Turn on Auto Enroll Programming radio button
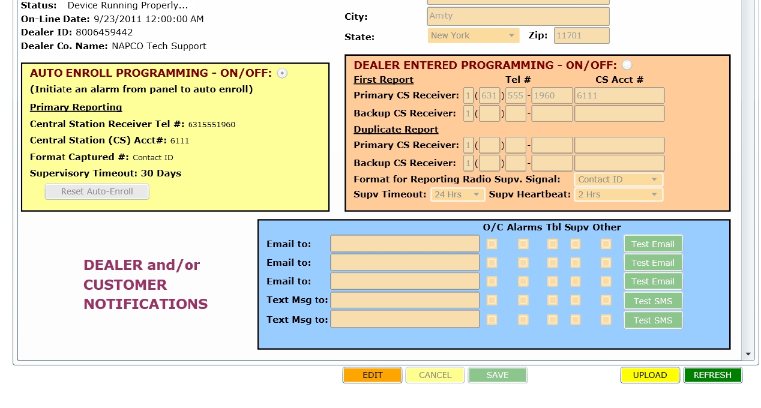The height and width of the screenshot is (408, 761). 282,73
